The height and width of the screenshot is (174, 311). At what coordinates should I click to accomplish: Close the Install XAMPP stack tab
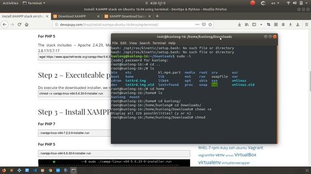click(x=47, y=16)
